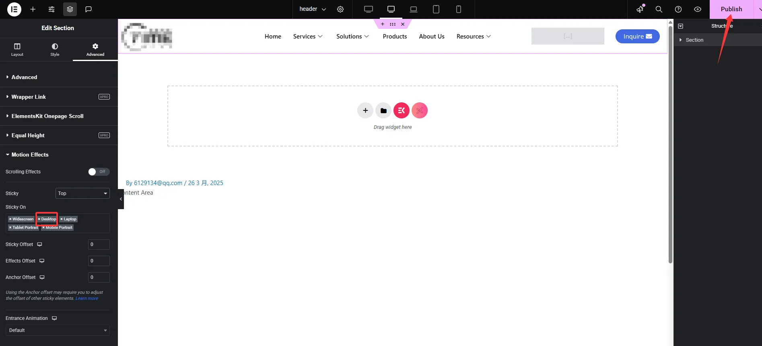The height and width of the screenshot is (346, 762).
Task: Switch to mobile portrait device view
Action: click(458, 9)
